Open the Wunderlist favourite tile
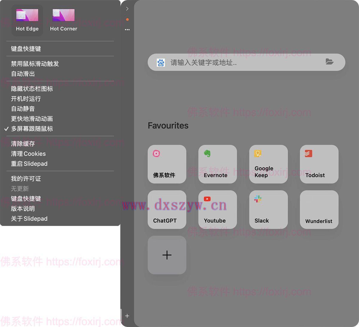 (319, 210)
